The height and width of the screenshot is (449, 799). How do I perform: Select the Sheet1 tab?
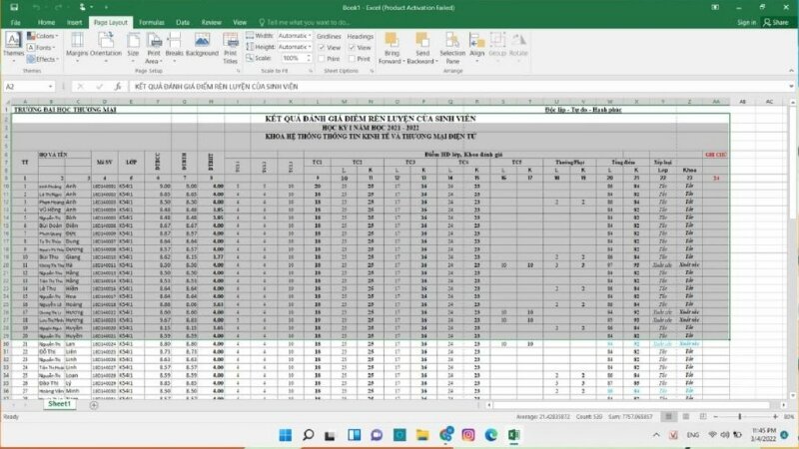click(x=60, y=404)
